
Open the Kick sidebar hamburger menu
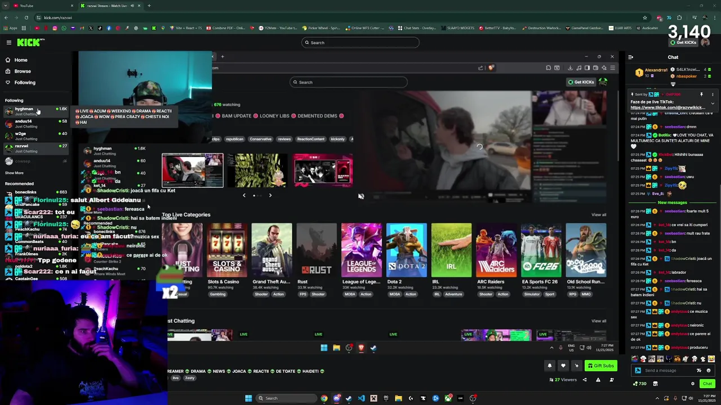pos(9,42)
